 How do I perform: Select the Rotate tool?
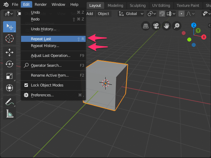10,64
